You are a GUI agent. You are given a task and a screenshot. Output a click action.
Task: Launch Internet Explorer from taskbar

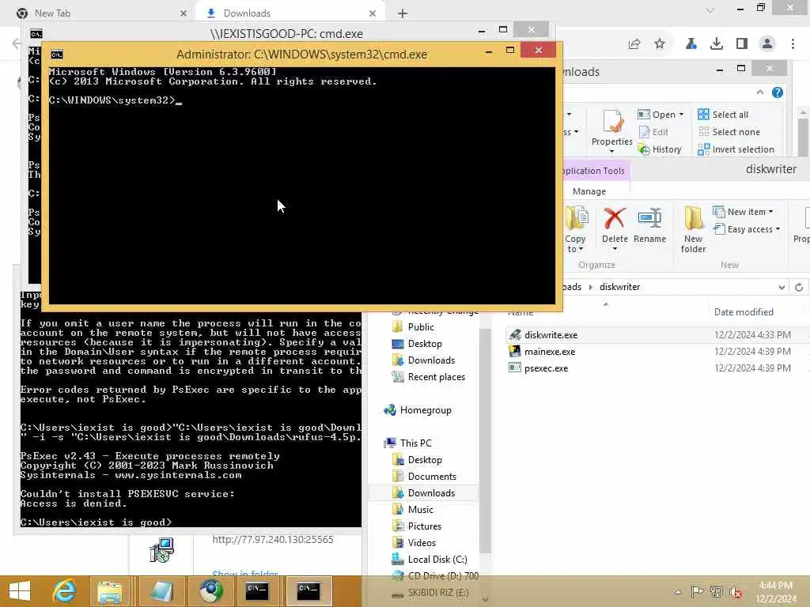[x=65, y=591]
